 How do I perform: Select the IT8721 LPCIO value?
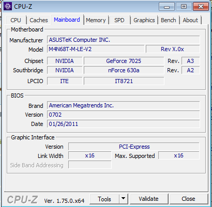tap(124, 81)
